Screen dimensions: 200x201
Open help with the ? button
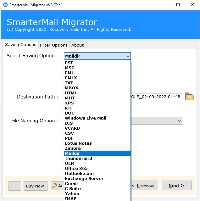point(15,186)
